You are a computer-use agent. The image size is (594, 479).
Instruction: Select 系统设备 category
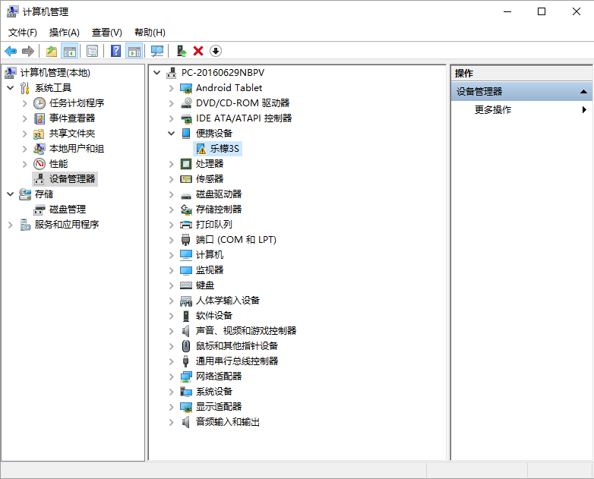214,392
